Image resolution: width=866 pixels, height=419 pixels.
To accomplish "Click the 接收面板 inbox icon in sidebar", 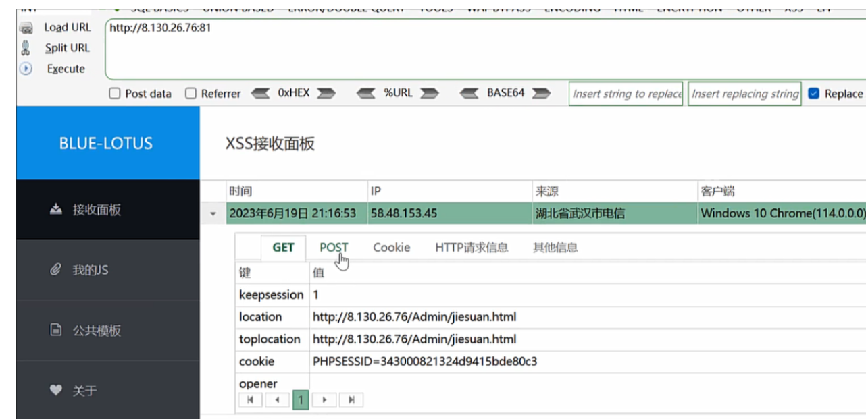I will point(56,210).
